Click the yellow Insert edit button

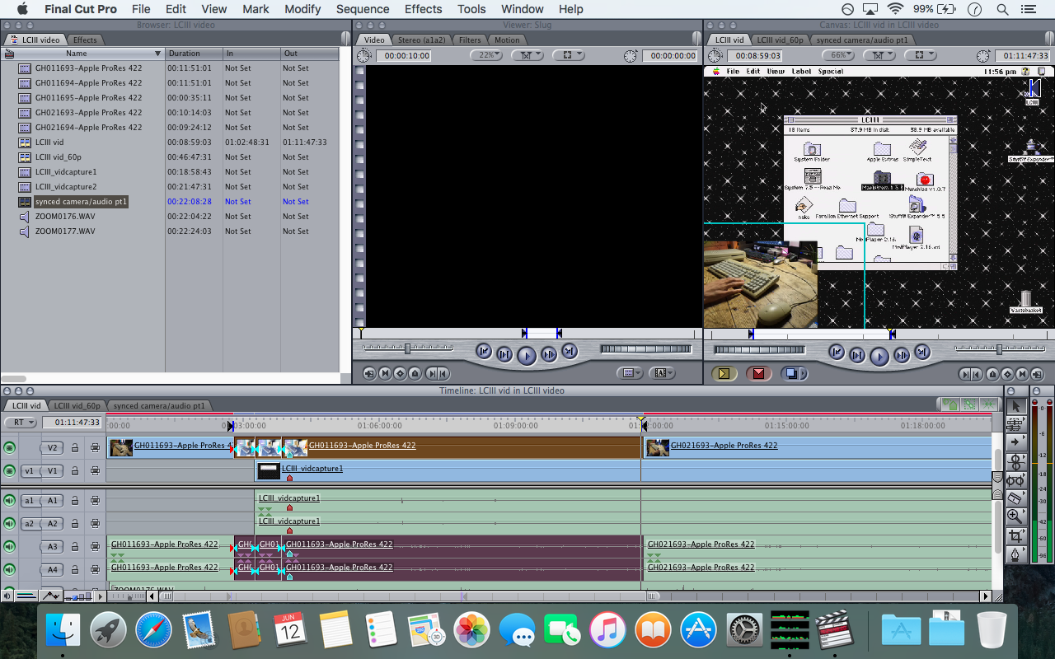pos(724,374)
